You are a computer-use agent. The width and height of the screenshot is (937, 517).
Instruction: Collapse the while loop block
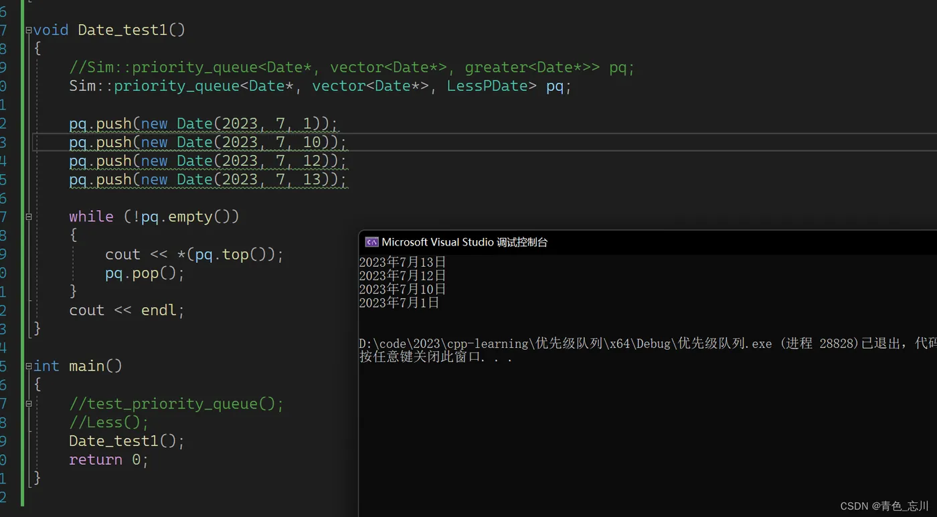tap(29, 217)
